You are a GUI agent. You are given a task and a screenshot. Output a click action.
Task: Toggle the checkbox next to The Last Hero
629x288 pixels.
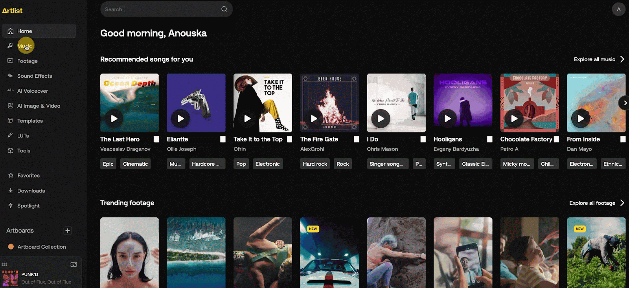tap(156, 139)
